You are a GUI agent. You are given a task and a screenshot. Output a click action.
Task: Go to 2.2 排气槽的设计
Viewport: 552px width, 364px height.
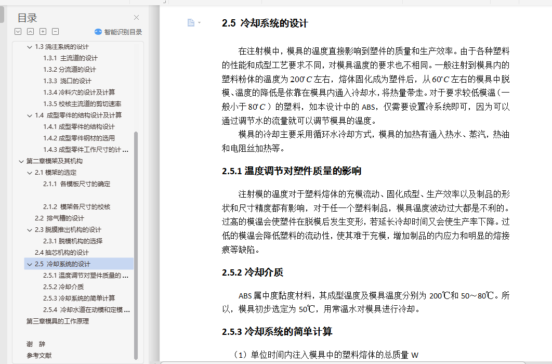pyautogui.click(x=59, y=218)
